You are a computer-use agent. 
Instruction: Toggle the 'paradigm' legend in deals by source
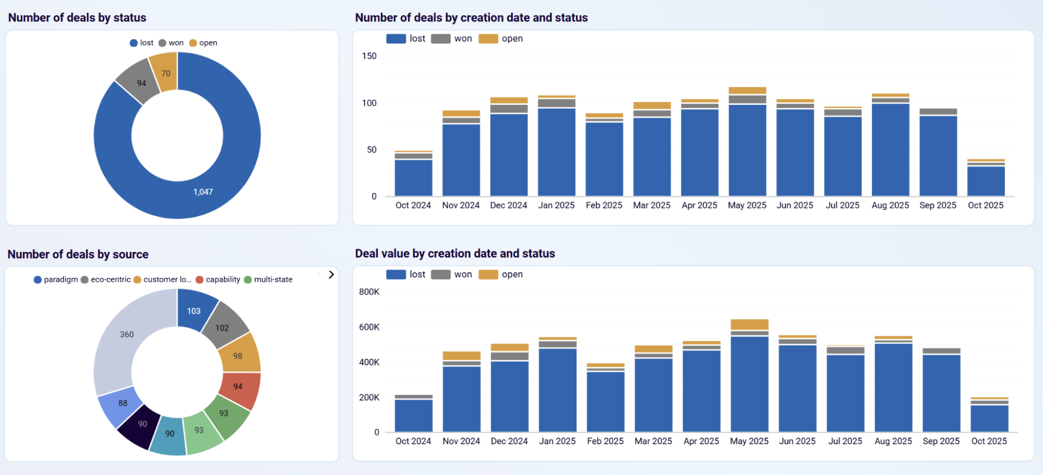click(59, 279)
